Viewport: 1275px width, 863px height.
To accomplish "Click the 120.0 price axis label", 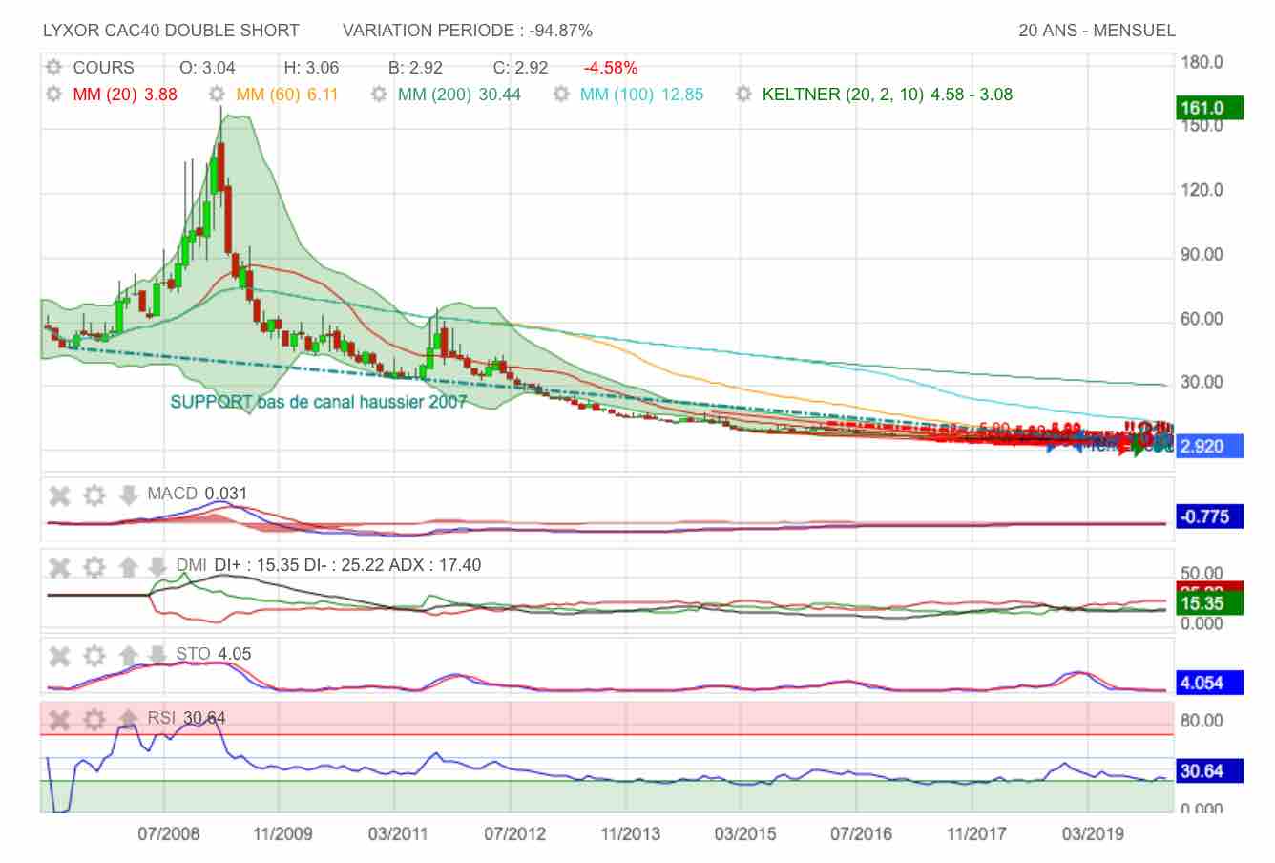I will point(1202,190).
